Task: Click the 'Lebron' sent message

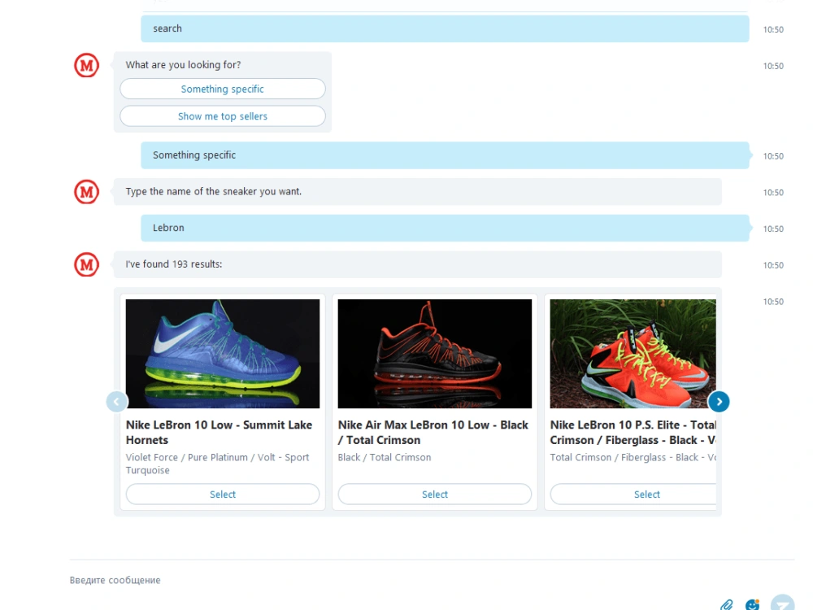Action: pos(445,228)
